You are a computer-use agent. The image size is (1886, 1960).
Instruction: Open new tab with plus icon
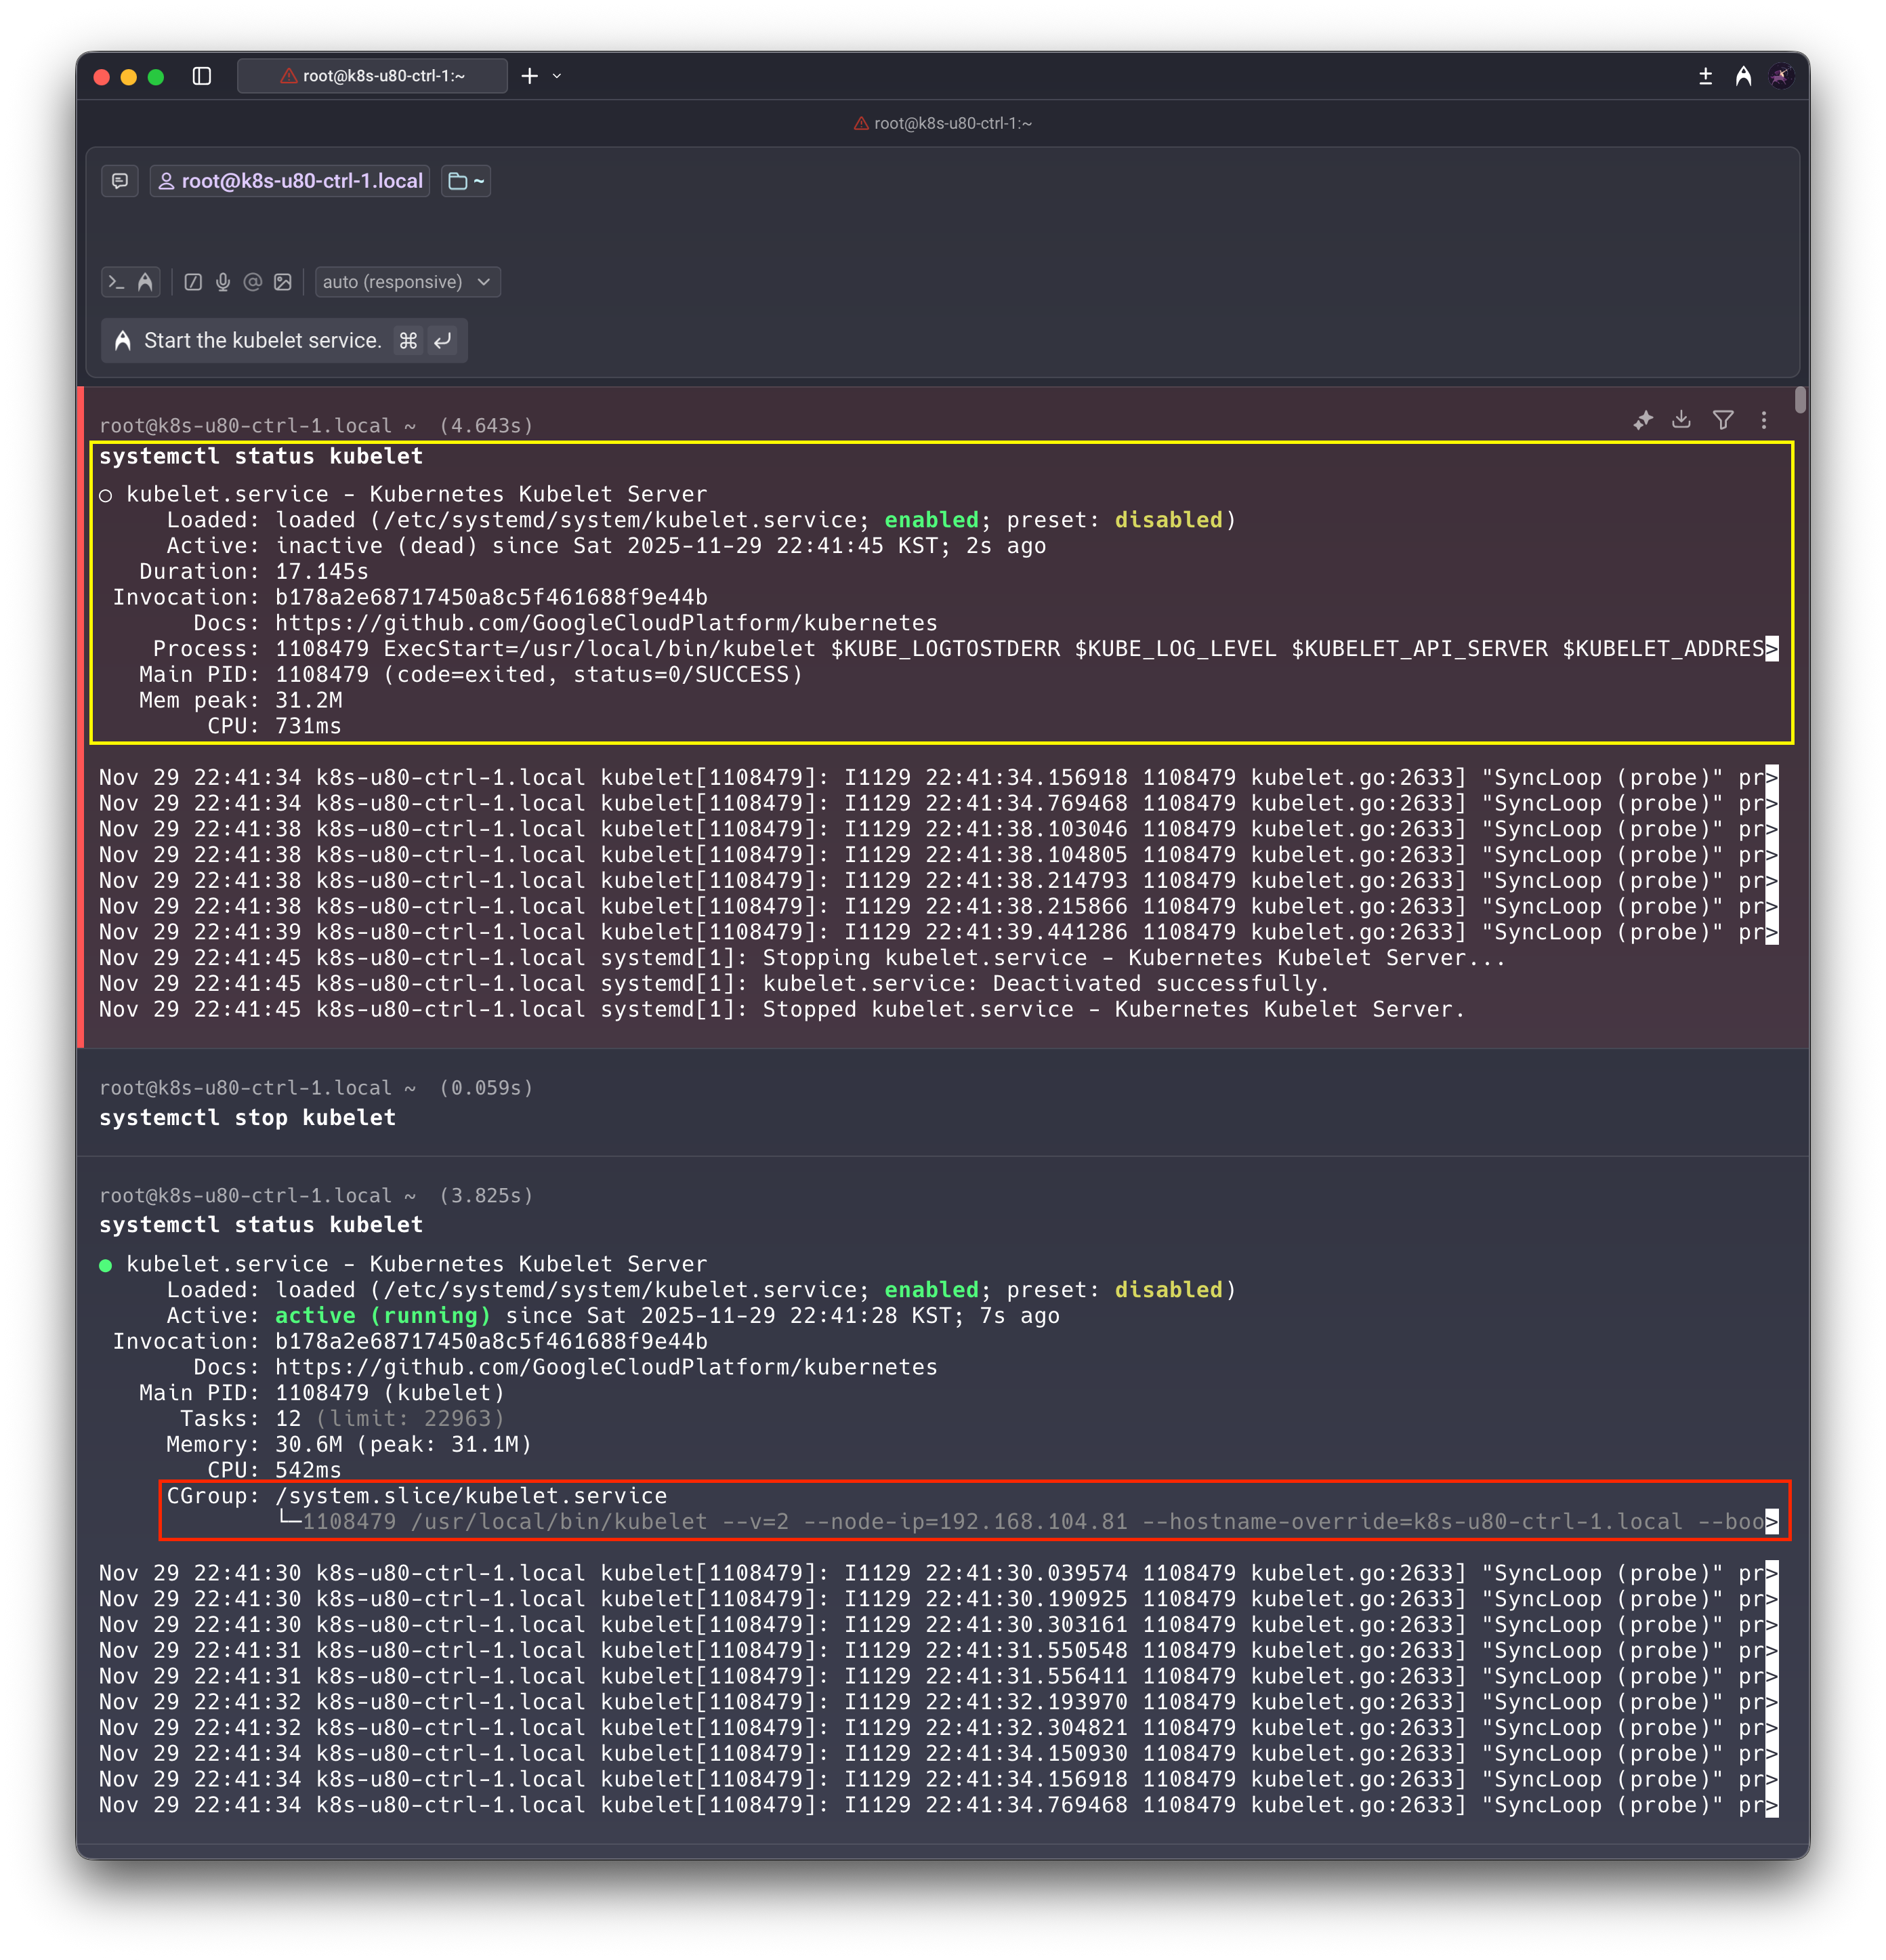pyautogui.click(x=530, y=76)
